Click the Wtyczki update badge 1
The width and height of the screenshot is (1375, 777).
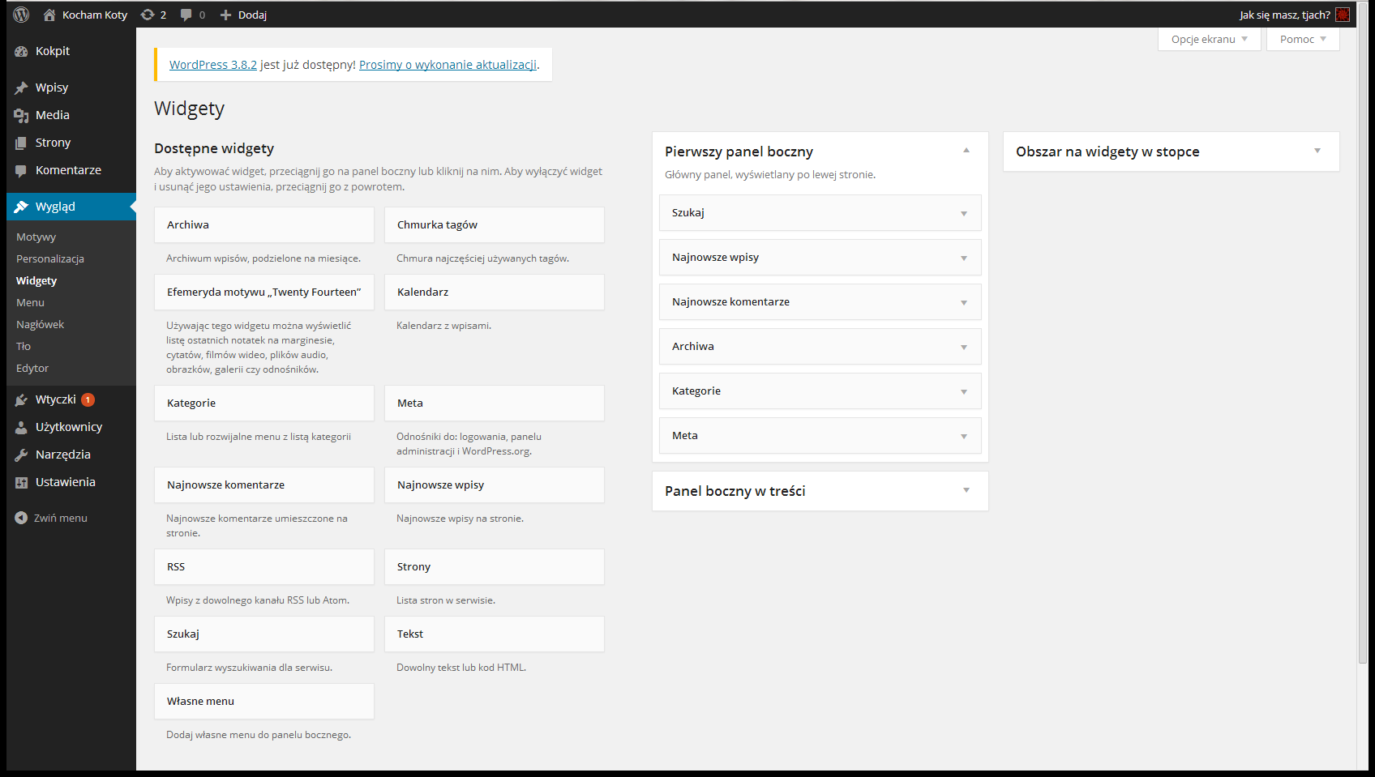pyautogui.click(x=88, y=399)
